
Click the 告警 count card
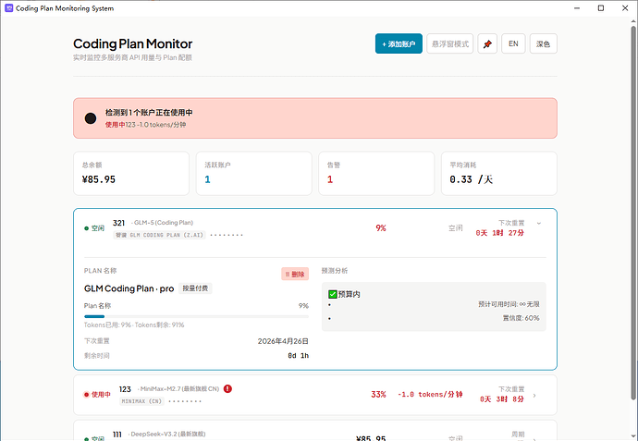click(376, 173)
